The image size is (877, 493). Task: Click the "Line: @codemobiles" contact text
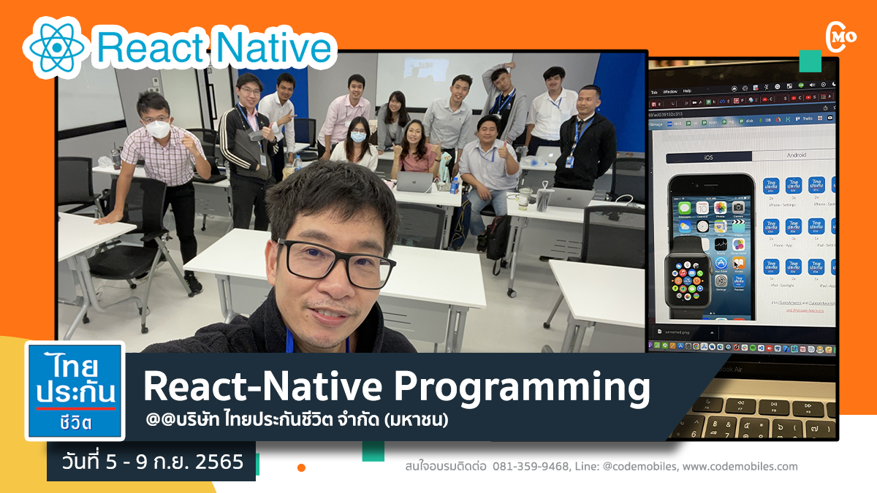click(627, 466)
